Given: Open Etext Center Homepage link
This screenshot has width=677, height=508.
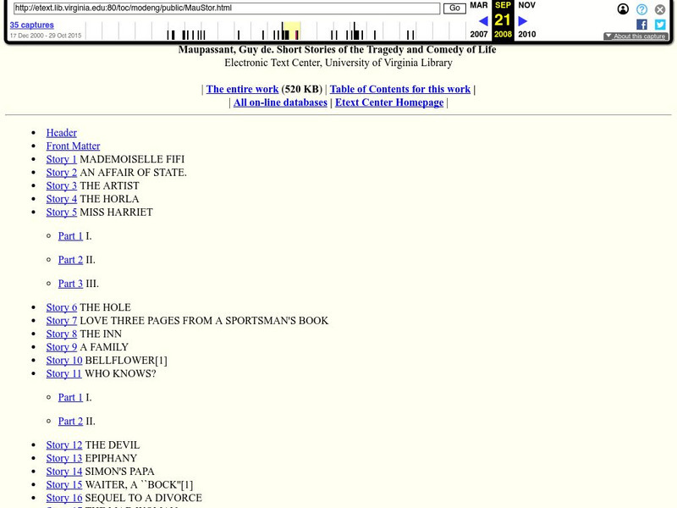Looking at the screenshot, I should (x=389, y=102).
